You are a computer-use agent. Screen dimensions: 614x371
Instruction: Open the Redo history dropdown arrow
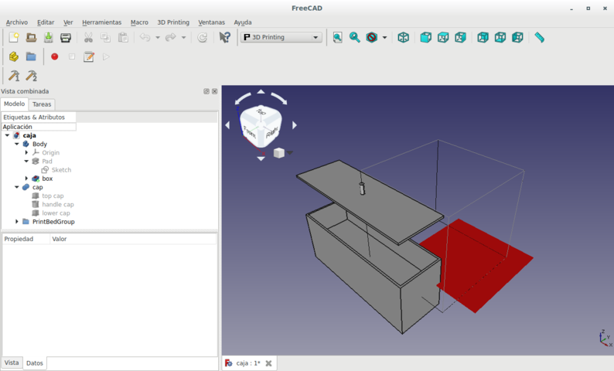[183, 38]
